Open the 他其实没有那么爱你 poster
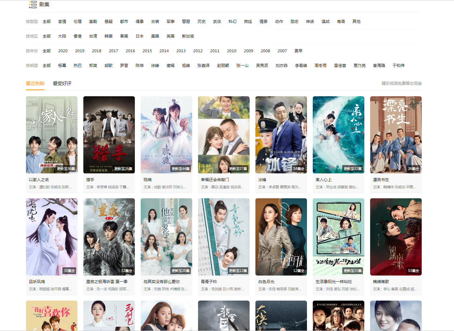Screen dimensions: 454x331 tap(166, 237)
